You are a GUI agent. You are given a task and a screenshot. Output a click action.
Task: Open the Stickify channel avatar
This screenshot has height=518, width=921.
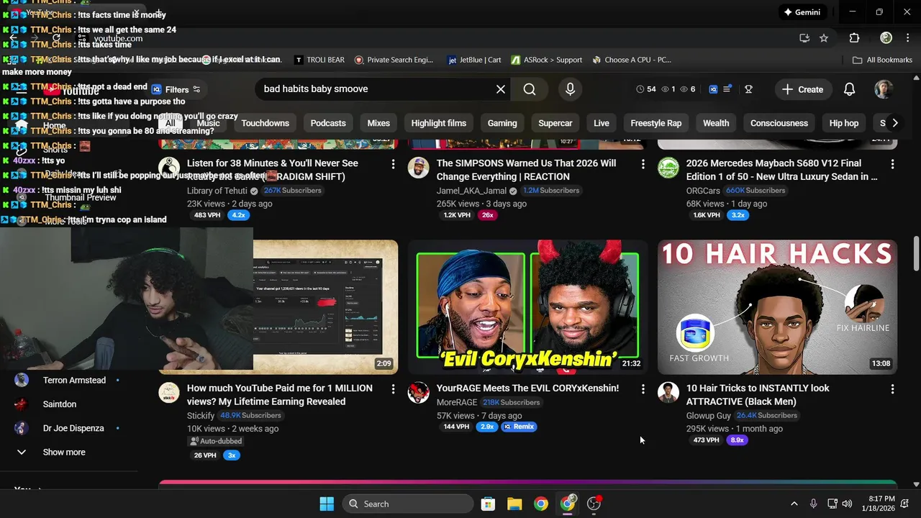pos(169,393)
